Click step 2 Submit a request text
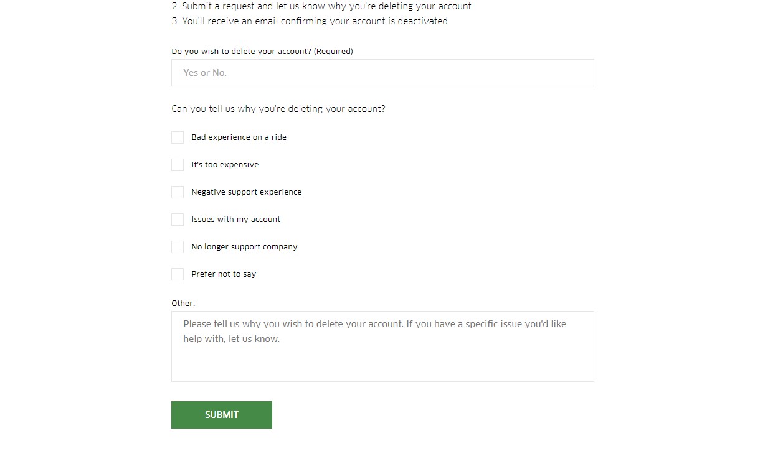783x459 pixels. tap(321, 6)
